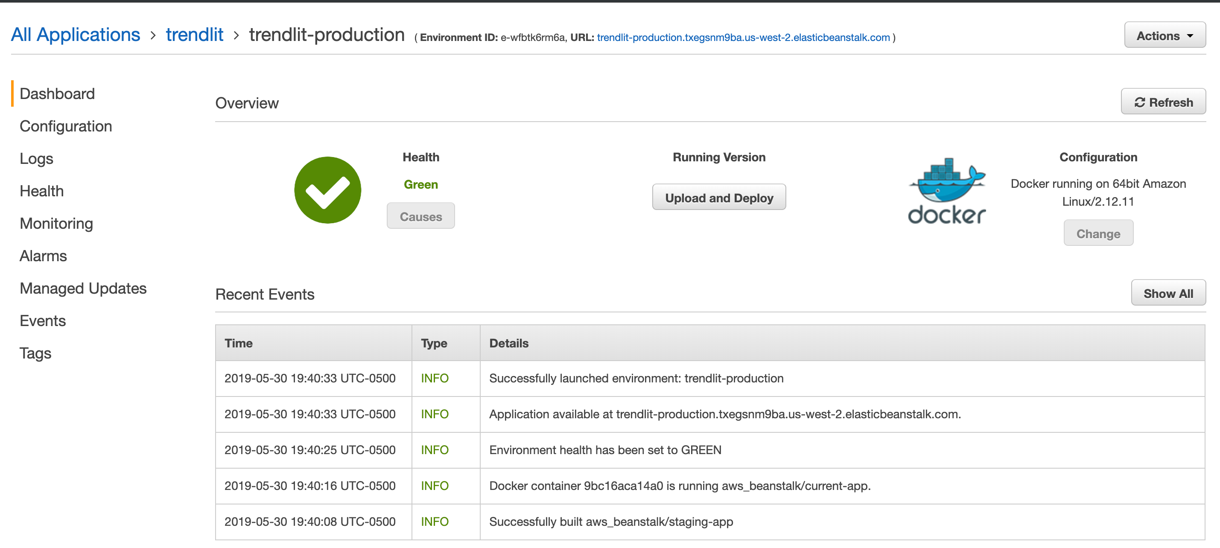Open the trendlit application breadcrumb
This screenshot has height=548, width=1220.
[x=194, y=35]
